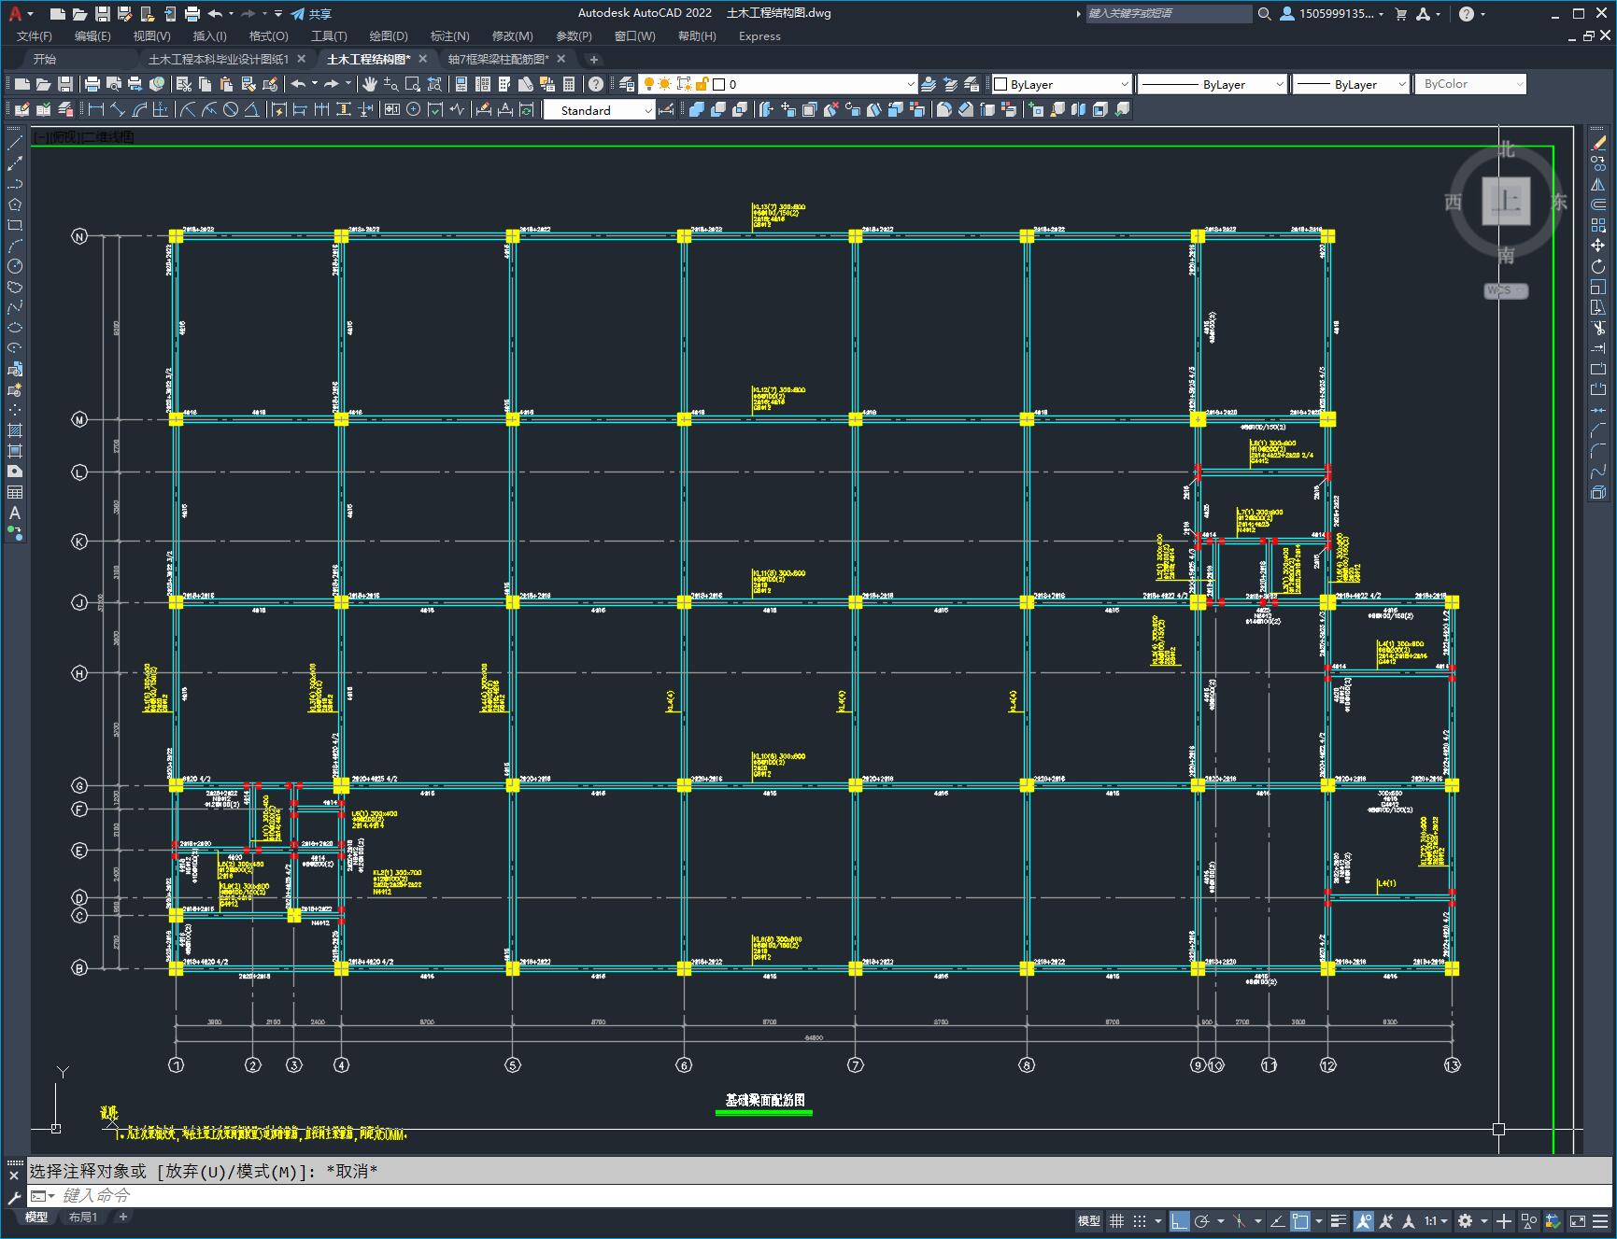Click the WCS label under the ViewCube
The height and width of the screenshot is (1239, 1617).
1506,290
